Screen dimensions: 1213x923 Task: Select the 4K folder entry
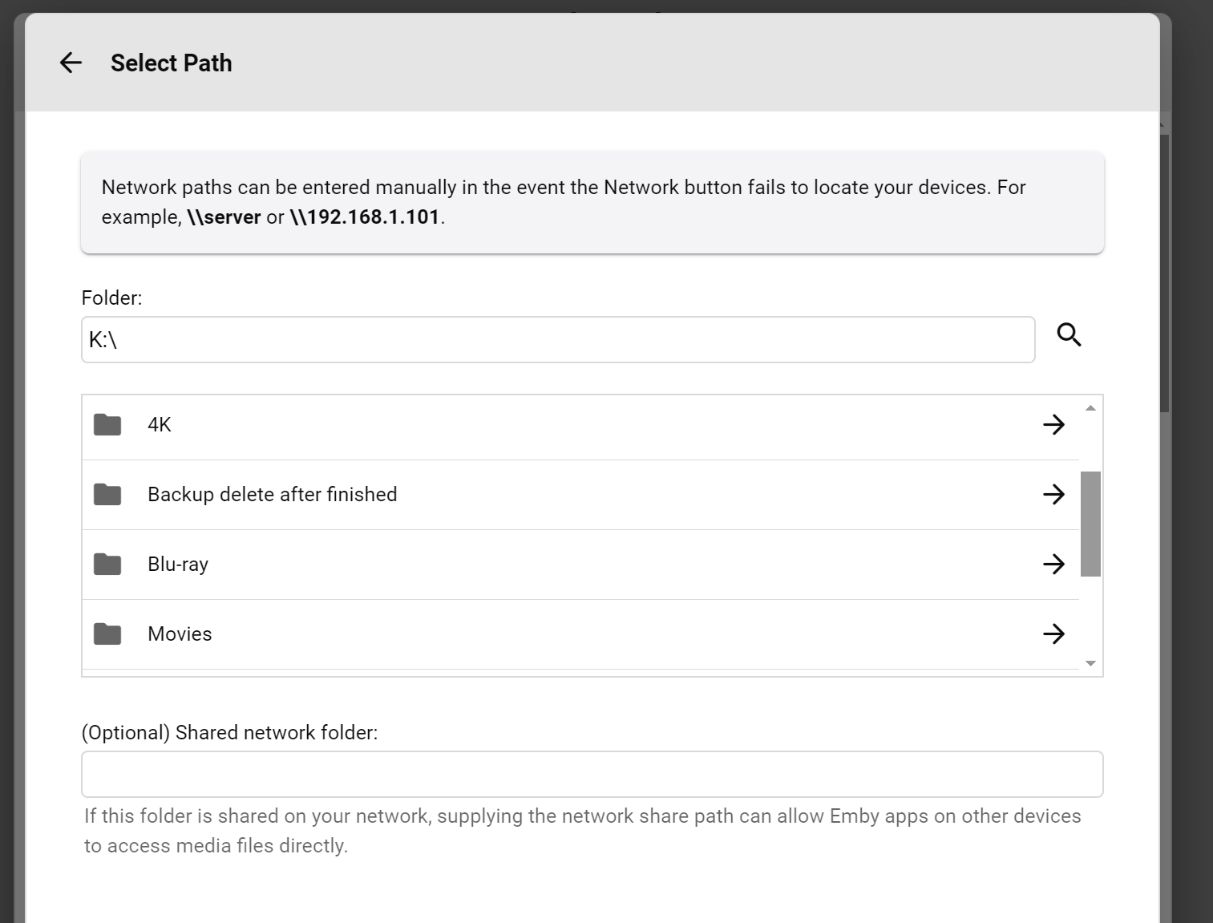click(x=160, y=425)
